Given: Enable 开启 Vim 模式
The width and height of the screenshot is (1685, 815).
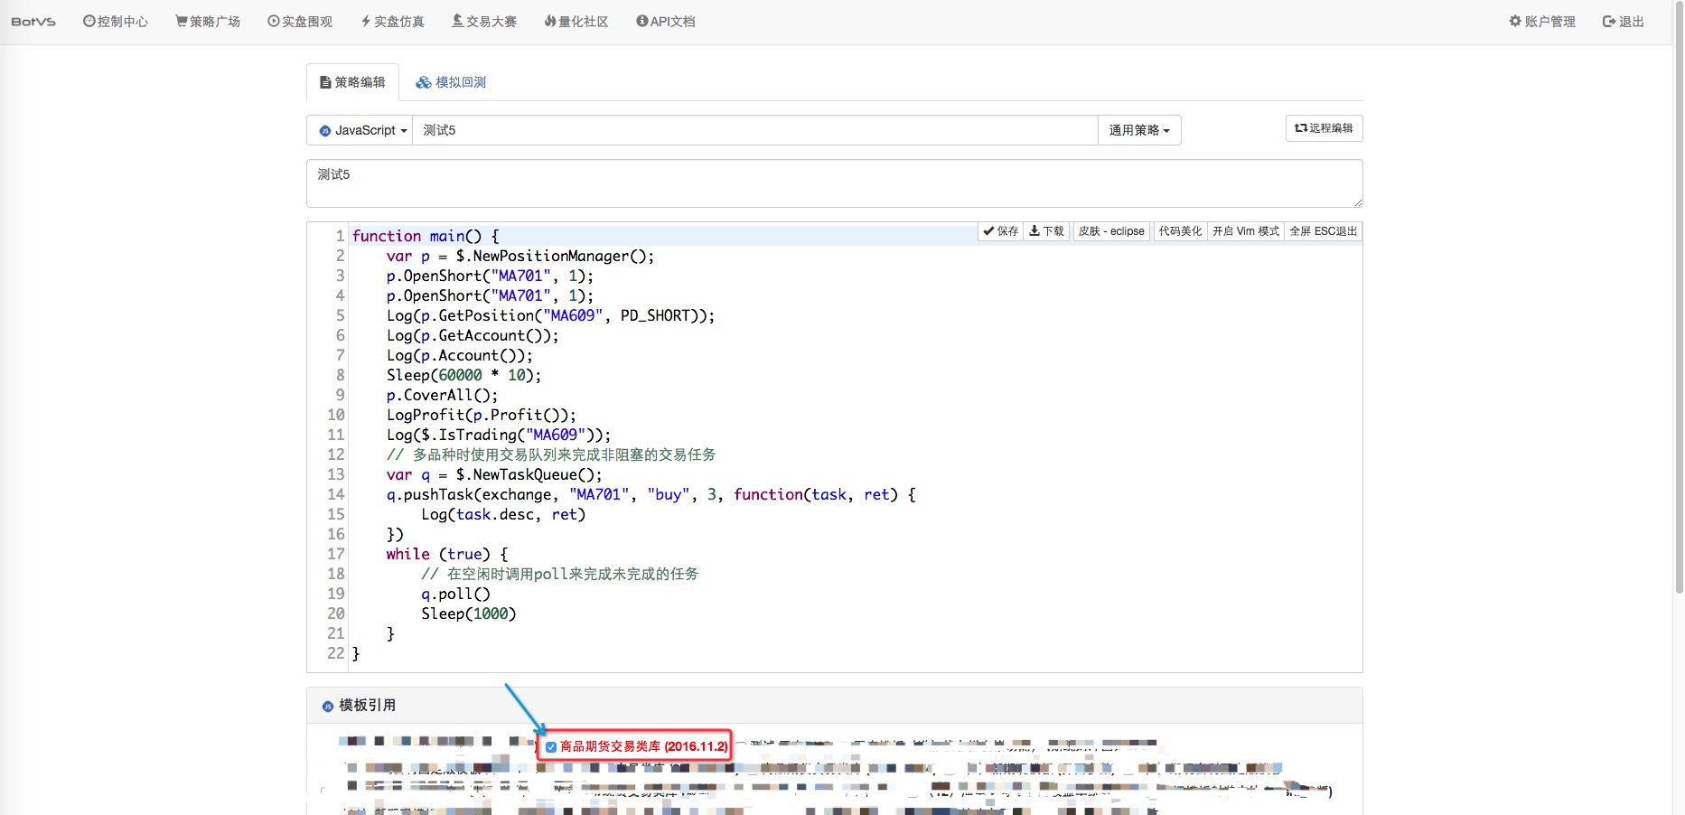Looking at the screenshot, I should (1245, 231).
